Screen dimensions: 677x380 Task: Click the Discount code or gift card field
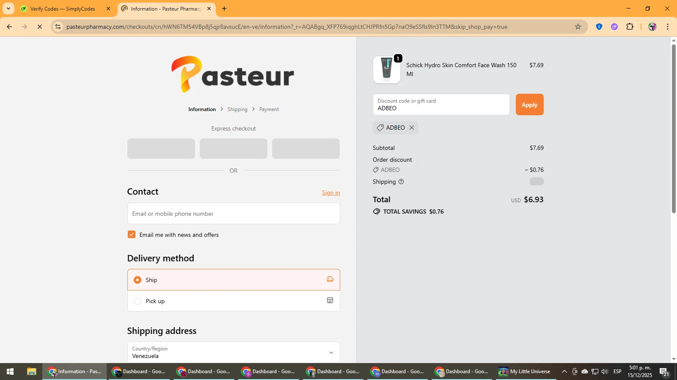pos(441,104)
